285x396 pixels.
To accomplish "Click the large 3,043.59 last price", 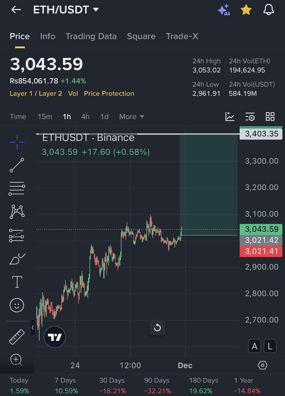I will point(46,64).
